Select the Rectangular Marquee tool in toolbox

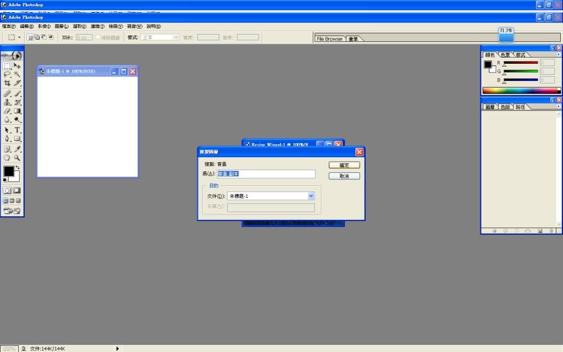7,65
